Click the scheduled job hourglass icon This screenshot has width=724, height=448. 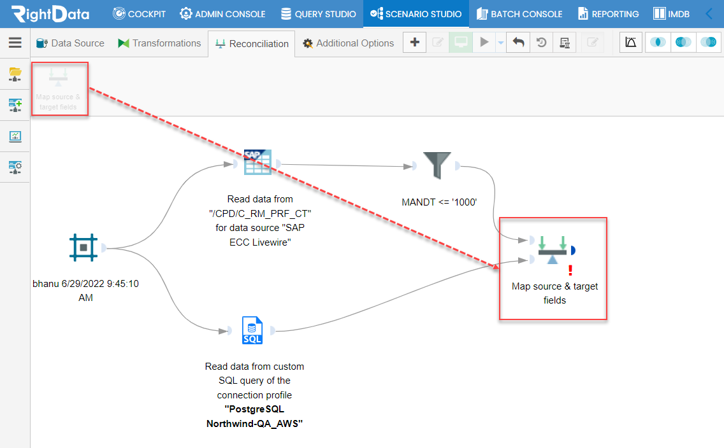(564, 43)
